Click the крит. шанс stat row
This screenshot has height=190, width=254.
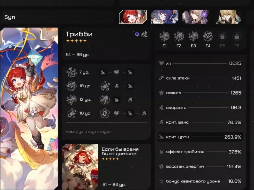point(200,122)
